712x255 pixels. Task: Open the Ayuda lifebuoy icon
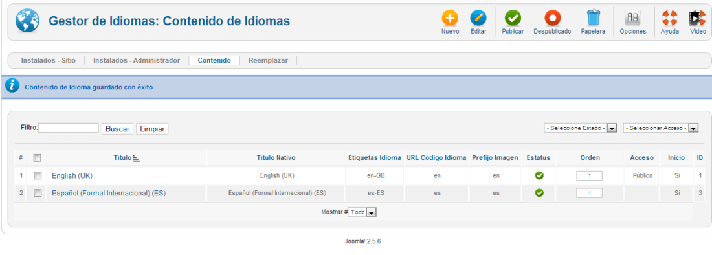(669, 19)
